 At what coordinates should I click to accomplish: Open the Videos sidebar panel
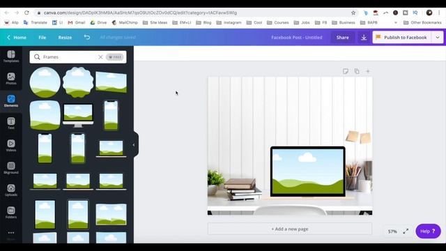(x=11, y=146)
